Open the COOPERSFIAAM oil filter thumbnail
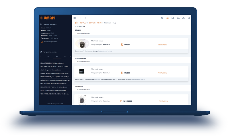 click(82, 71)
